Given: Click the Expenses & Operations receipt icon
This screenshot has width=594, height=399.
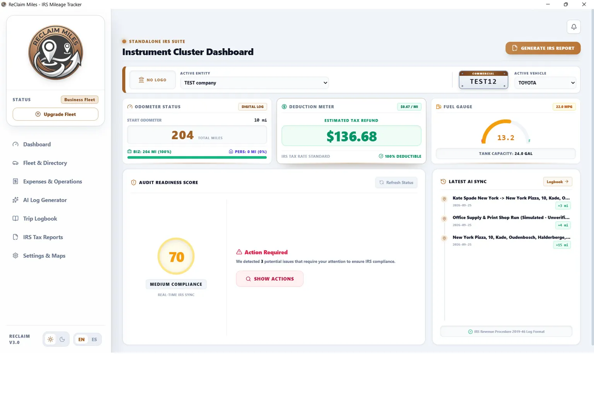Looking at the screenshot, I should [15, 181].
